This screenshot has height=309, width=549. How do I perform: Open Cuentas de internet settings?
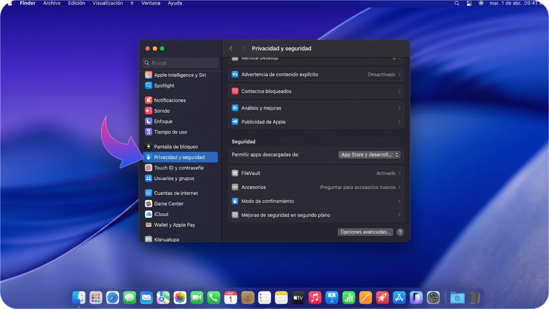(x=180, y=193)
